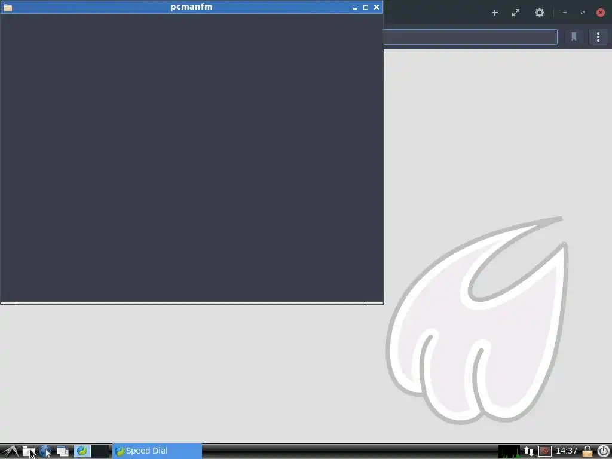612x459 pixels.
Task: Click the 14:37 clock
Action: pyautogui.click(x=567, y=451)
